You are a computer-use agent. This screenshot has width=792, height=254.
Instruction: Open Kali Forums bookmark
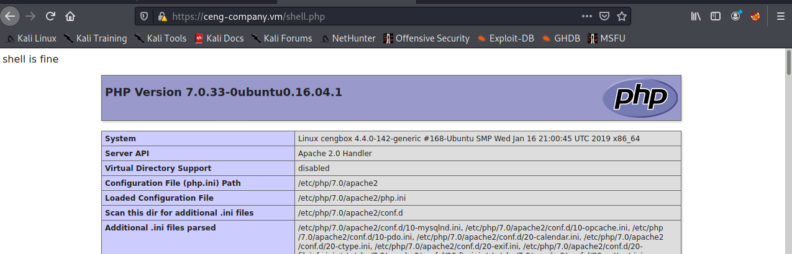click(281, 38)
